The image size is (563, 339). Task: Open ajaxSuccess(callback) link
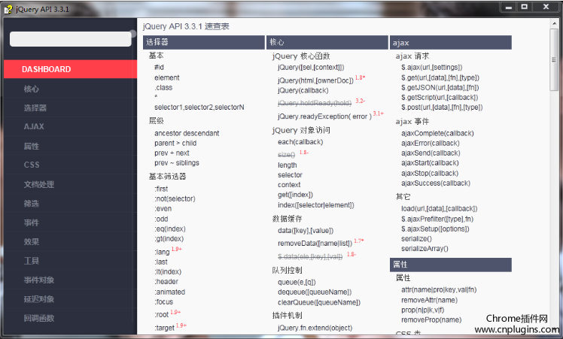[x=436, y=183]
